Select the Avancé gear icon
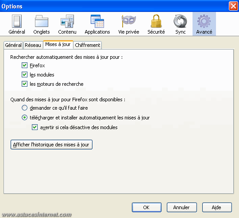The image size is (239, 218). click(x=204, y=24)
